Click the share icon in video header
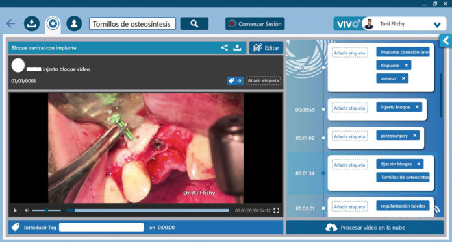This screenshot has height=242, width=452. point(225,48)
